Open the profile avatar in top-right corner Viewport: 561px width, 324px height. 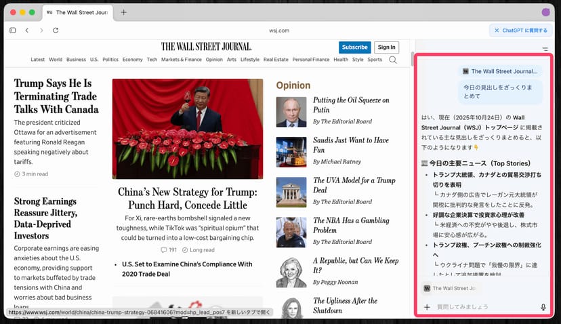(546, 12)
